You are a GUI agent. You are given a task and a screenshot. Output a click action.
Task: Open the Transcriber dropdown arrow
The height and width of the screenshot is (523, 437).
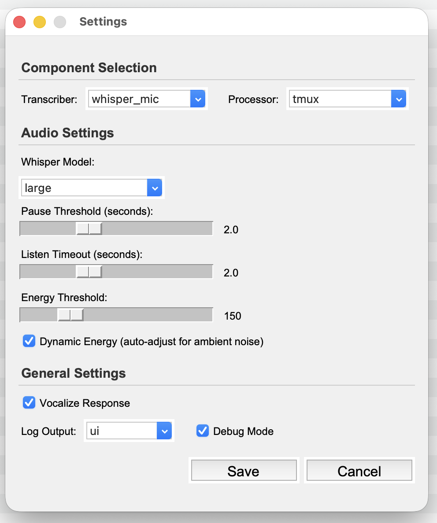click(x=198, y=99)
